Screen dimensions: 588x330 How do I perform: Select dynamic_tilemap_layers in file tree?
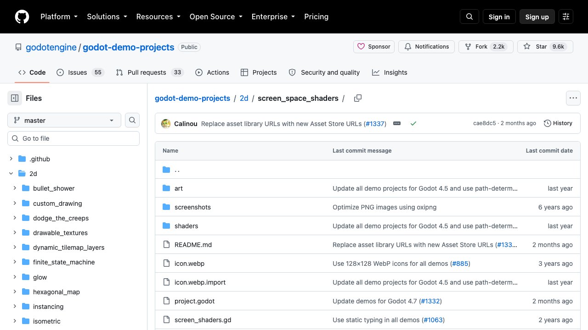(x=69, y=247)
